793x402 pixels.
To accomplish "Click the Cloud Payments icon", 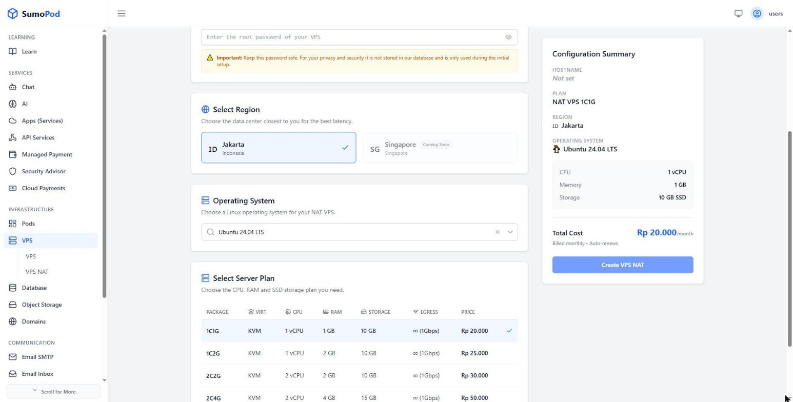I will point(13,188).
